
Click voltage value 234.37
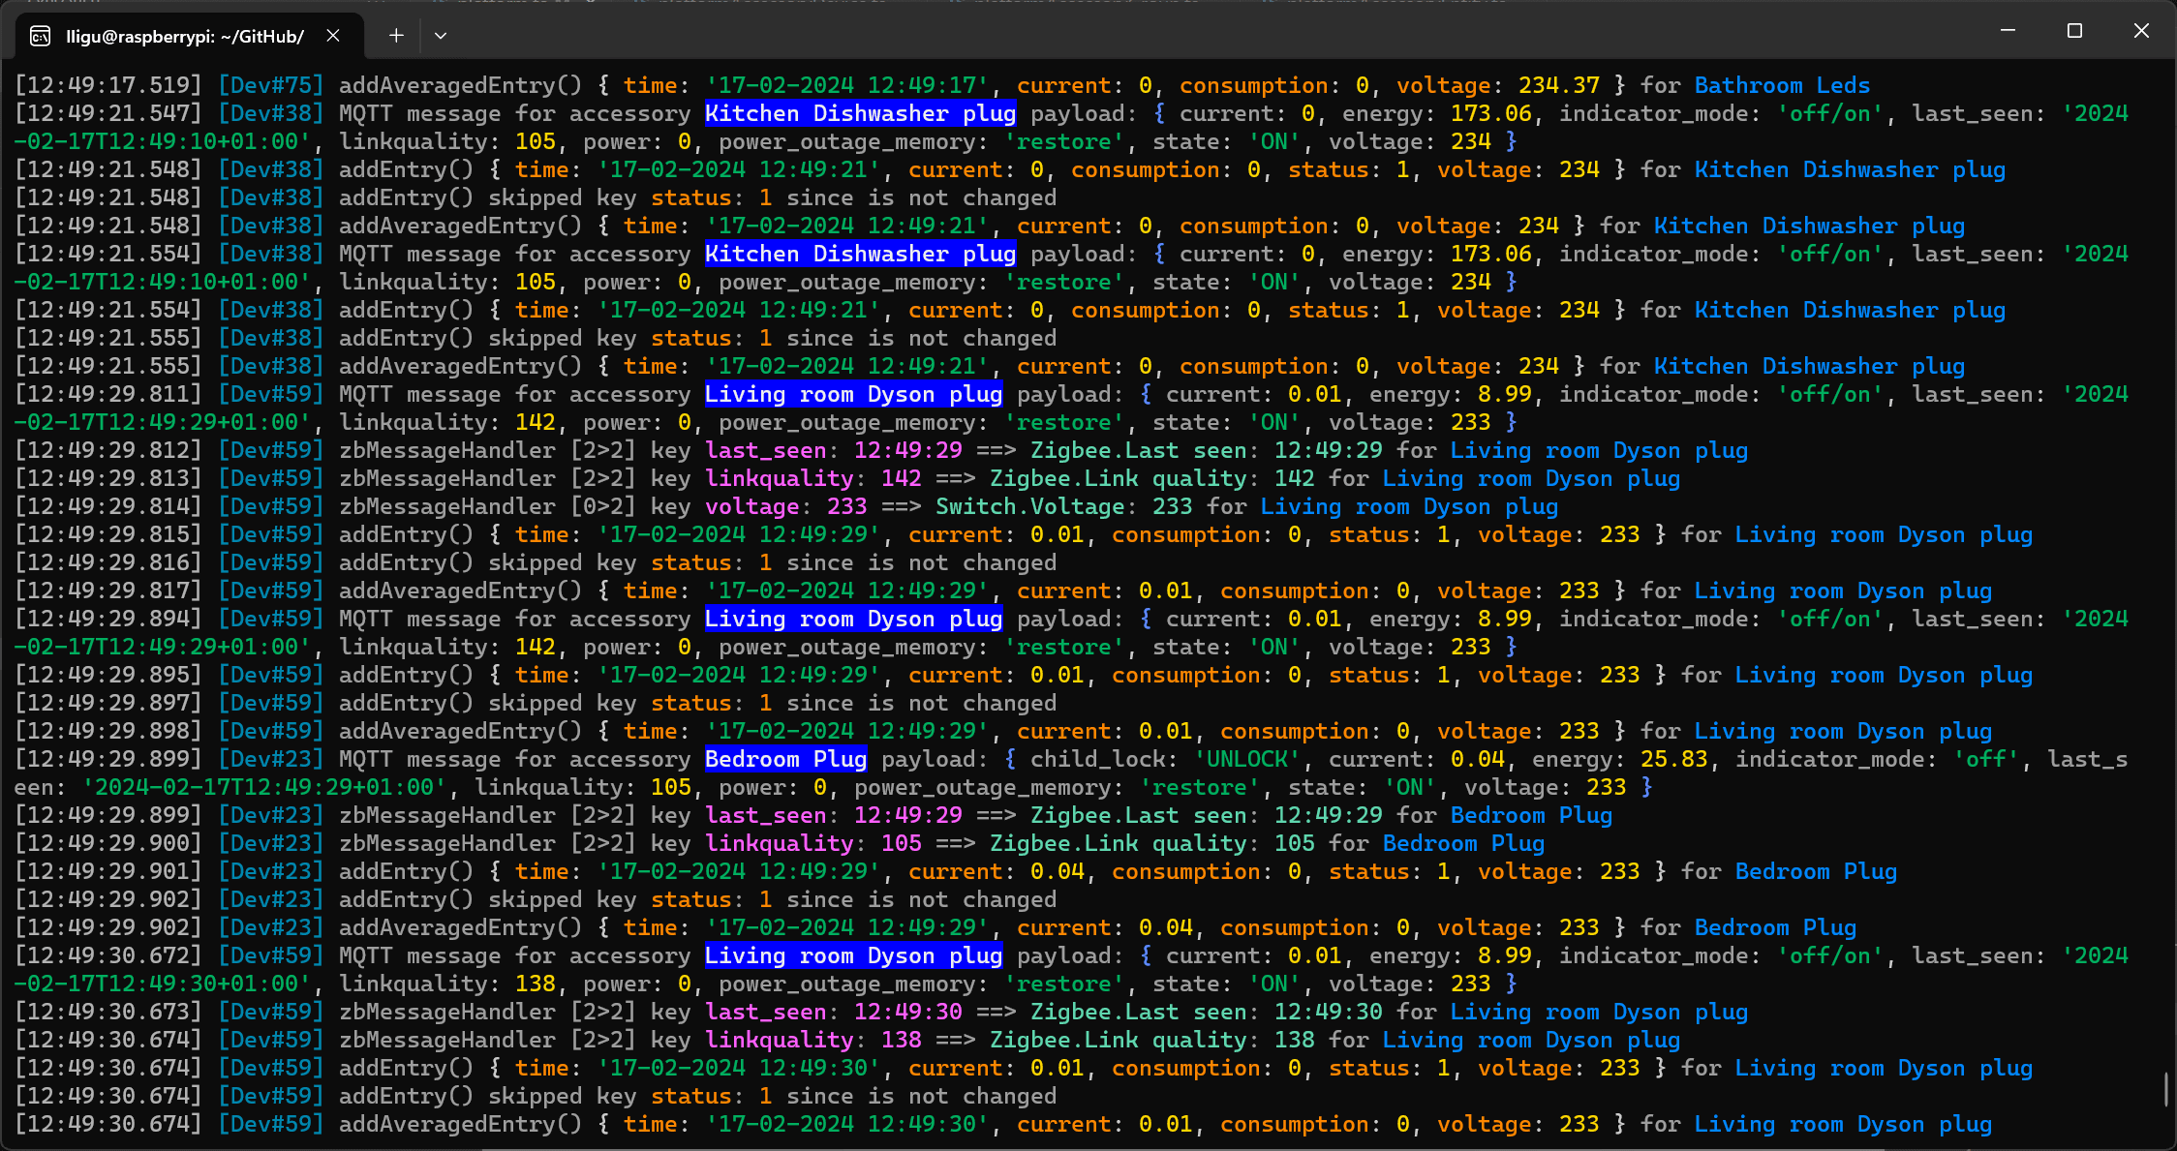1558,85
